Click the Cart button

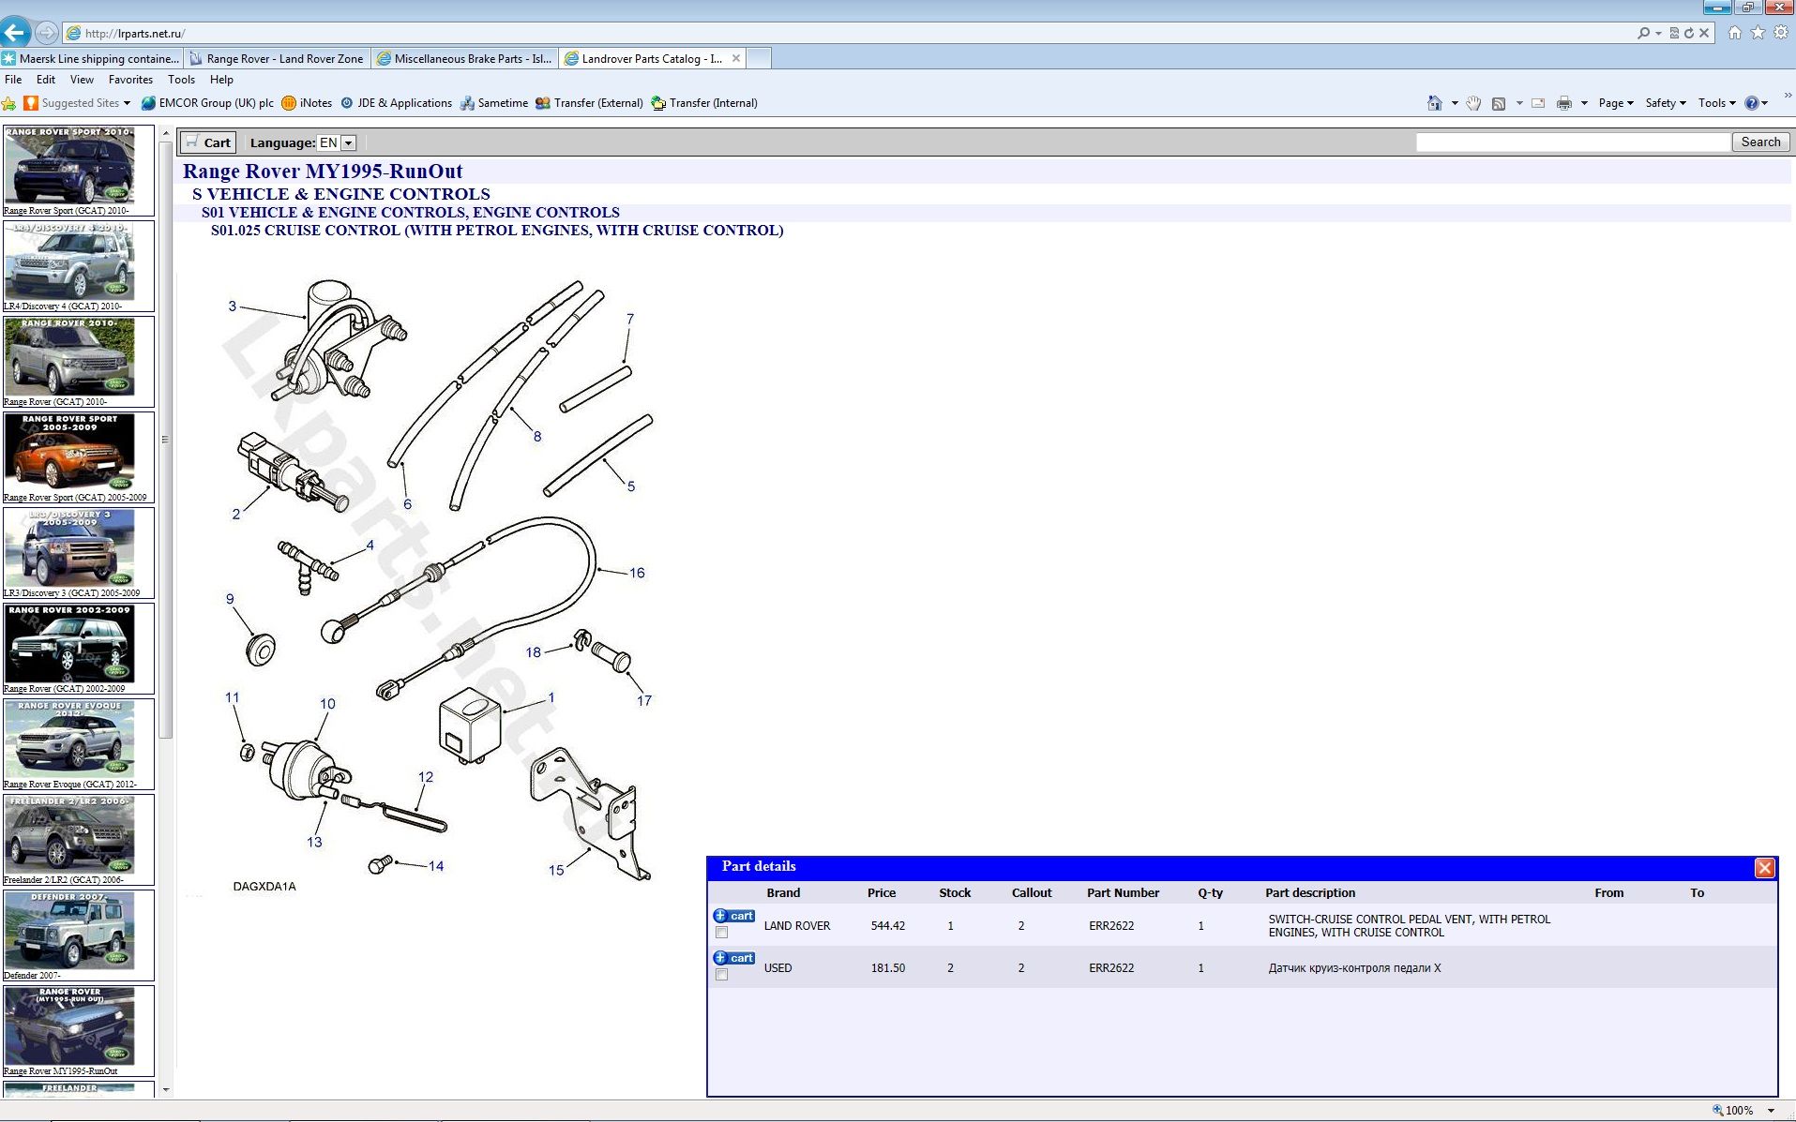point(208,142)
